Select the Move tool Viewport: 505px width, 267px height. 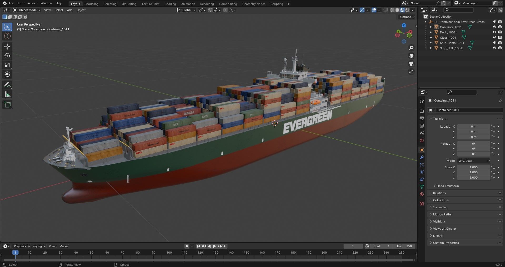[x=7, y=47]
